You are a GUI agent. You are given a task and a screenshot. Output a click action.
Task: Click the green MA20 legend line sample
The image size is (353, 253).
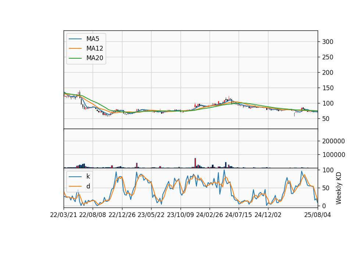coord(75,58)
